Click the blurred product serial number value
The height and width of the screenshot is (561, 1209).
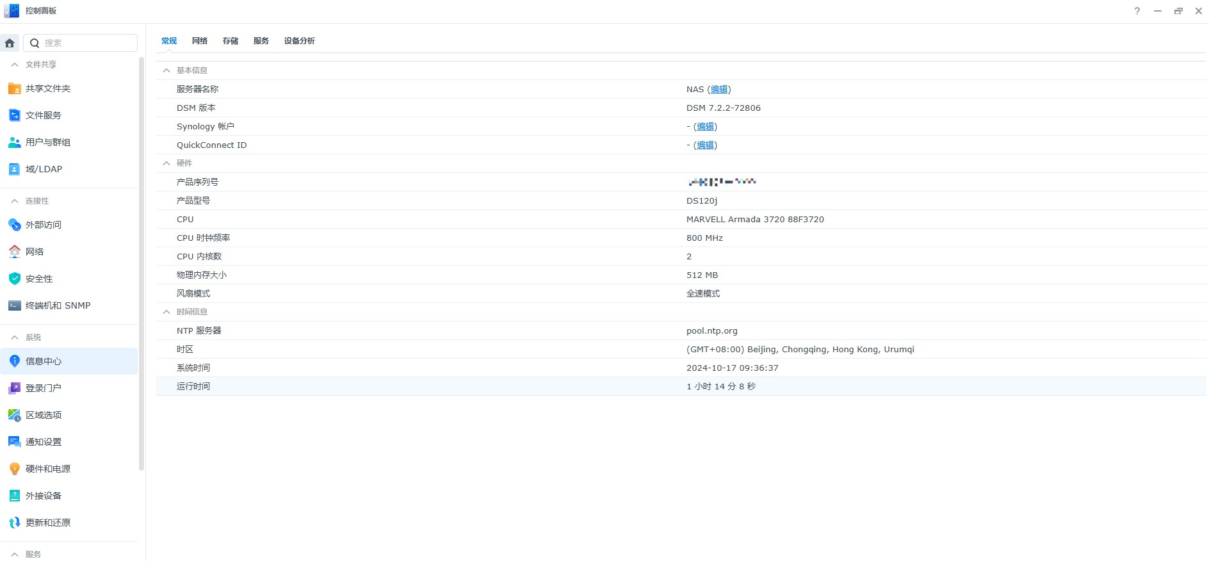[722, 182]
